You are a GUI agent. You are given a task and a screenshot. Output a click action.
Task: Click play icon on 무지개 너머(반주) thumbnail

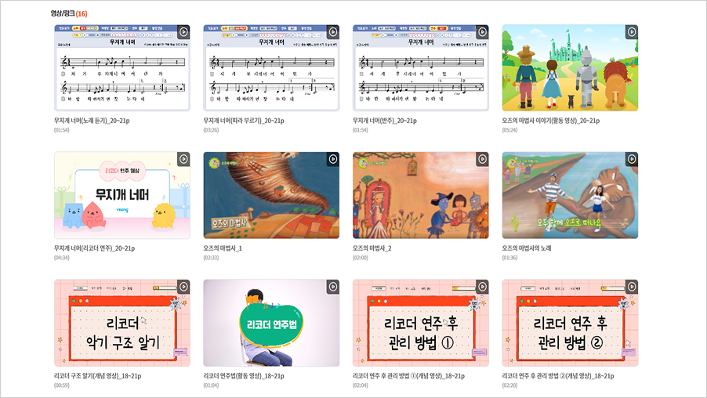(x=483, y=32)
